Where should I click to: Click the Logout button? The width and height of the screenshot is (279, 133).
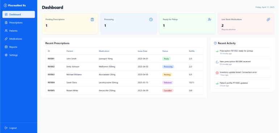pos(19,128)
